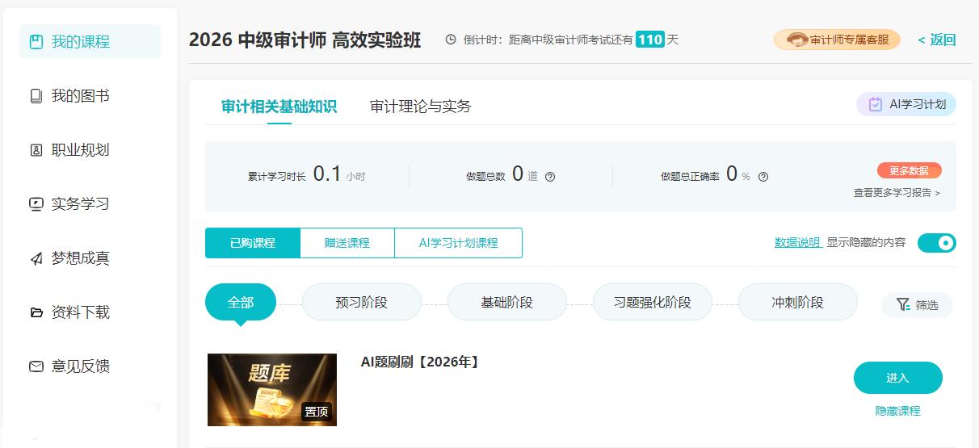Image resolution: width=979 pixels, height=448 pixels.
Task: Click the 资料下载 folder icon
Action: click(36, 312)
